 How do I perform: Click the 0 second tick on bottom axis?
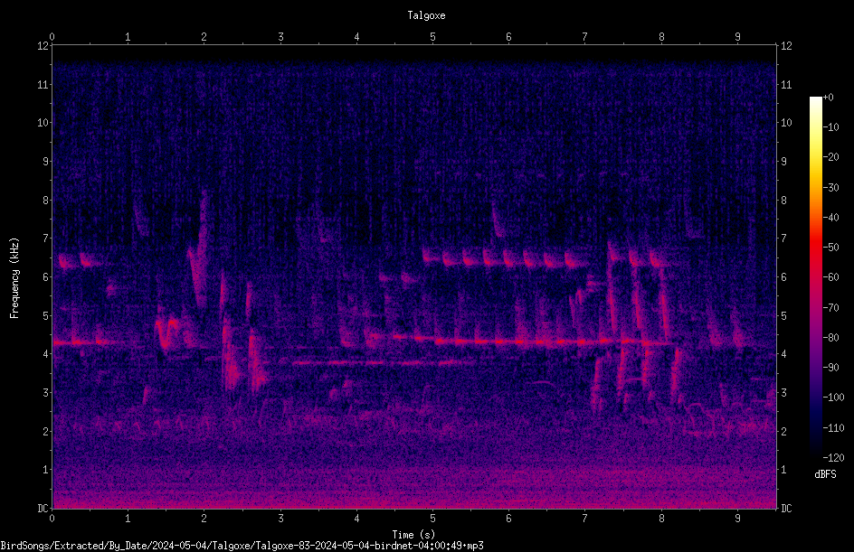(52, 519)
